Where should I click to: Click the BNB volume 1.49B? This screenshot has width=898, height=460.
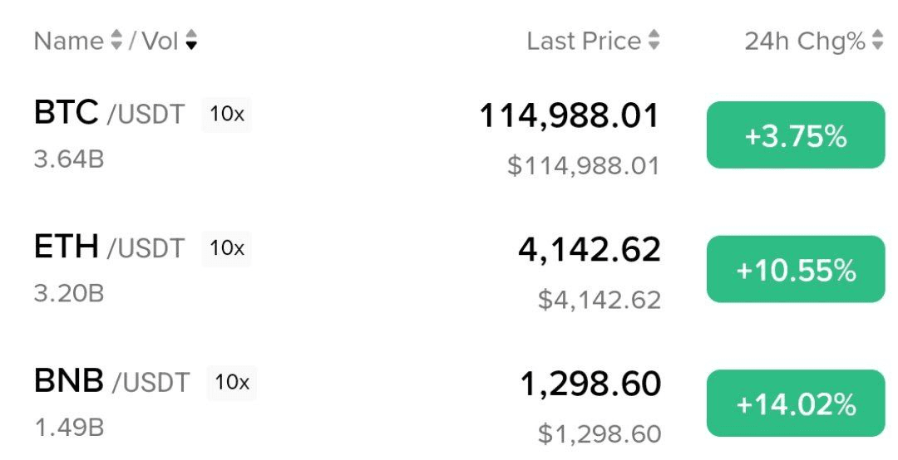[x=69, y=428]
